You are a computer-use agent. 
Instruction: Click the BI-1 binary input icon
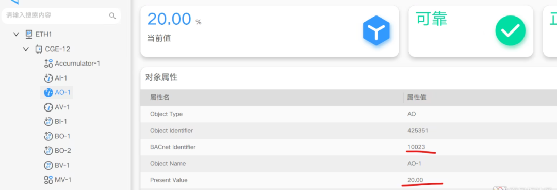point(48,122)
